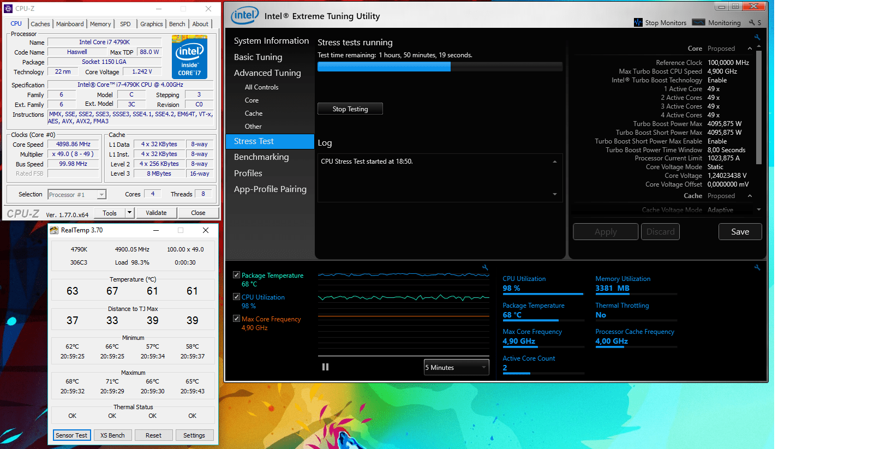Open the Graphics tab in CPU-Z

(152, 24)
